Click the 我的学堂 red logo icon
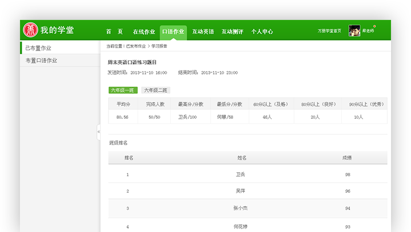The image size is (411, 232). tap(30, 30)
